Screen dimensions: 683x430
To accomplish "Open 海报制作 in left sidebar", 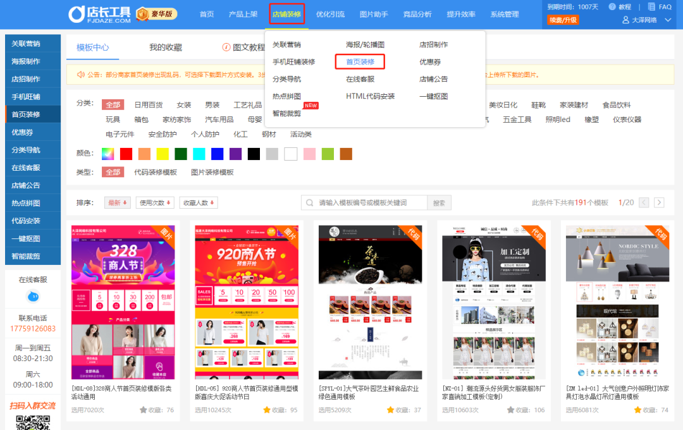I will coord(33,61).
